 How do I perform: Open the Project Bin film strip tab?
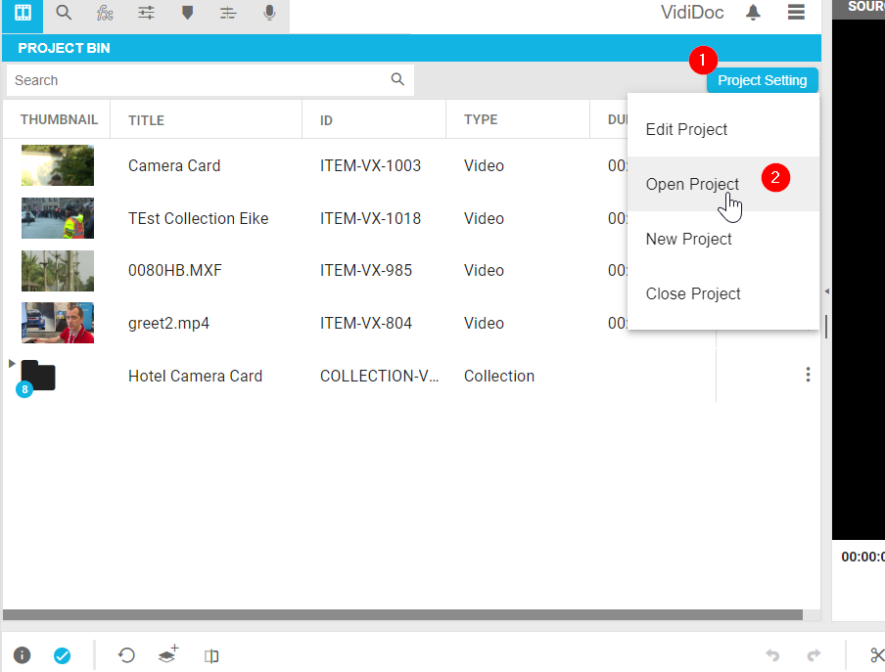click(x=23, y=14)
